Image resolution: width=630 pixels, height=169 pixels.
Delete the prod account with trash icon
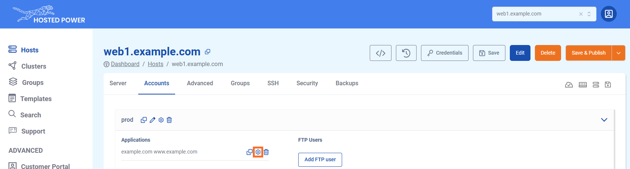pyautogui.click(x=169, y=120)
